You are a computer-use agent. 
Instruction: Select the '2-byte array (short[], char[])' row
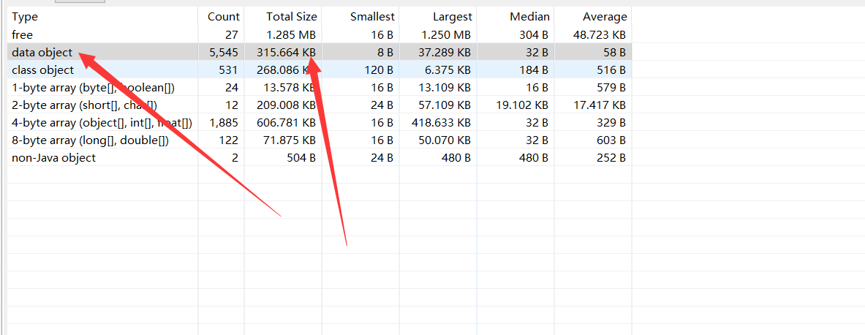[320, 105]
